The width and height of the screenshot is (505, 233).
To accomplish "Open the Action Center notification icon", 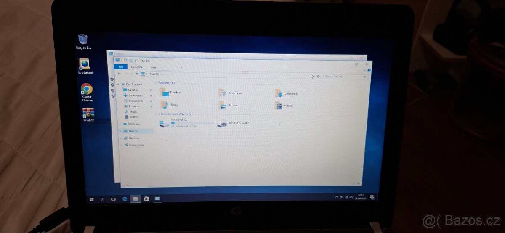I will 372,197.
